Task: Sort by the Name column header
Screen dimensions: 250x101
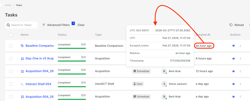Action: click(25, 35)
